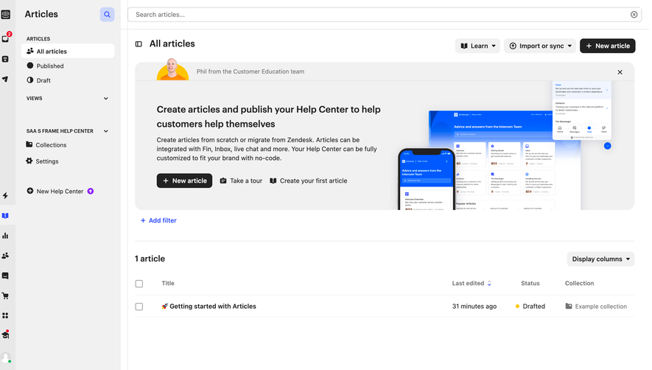Open the user profile avatar
The image size is (652, 370).
(x=6, y=357)
